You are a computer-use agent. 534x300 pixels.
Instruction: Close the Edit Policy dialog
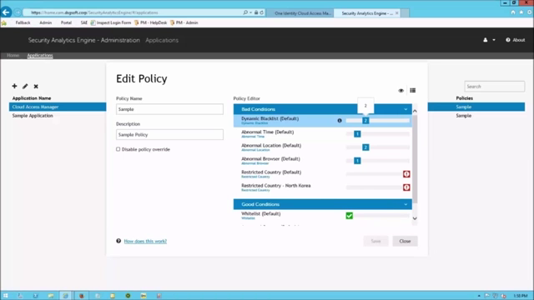(x=405, y=241)
